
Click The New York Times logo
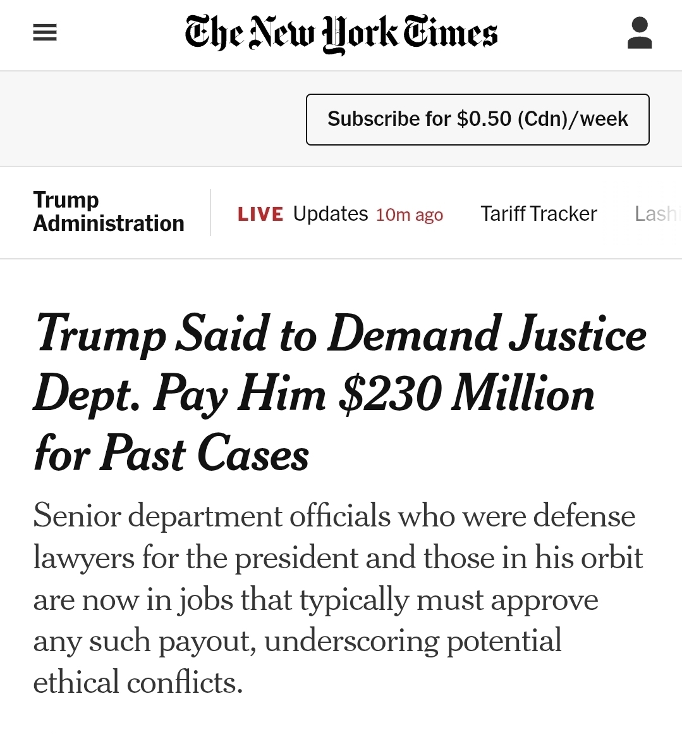pyautogui.click(x=341, y=34)
